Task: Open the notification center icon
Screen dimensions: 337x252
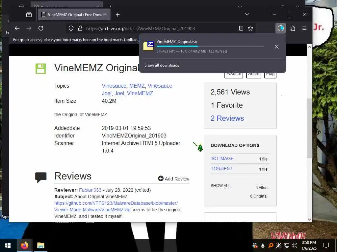Action: (x=326, y=245)
